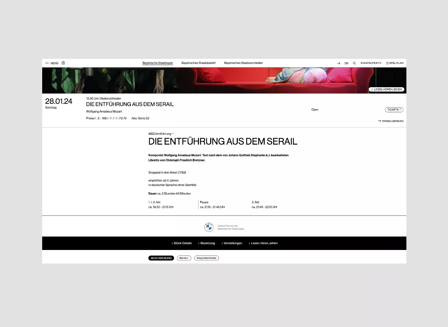Click the '3. Akt' label
448x327 pixels.
pos(255,202)
